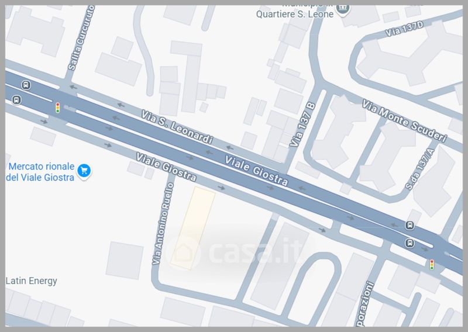Select the lower bus stop icon at right

[x=410, y=243]
